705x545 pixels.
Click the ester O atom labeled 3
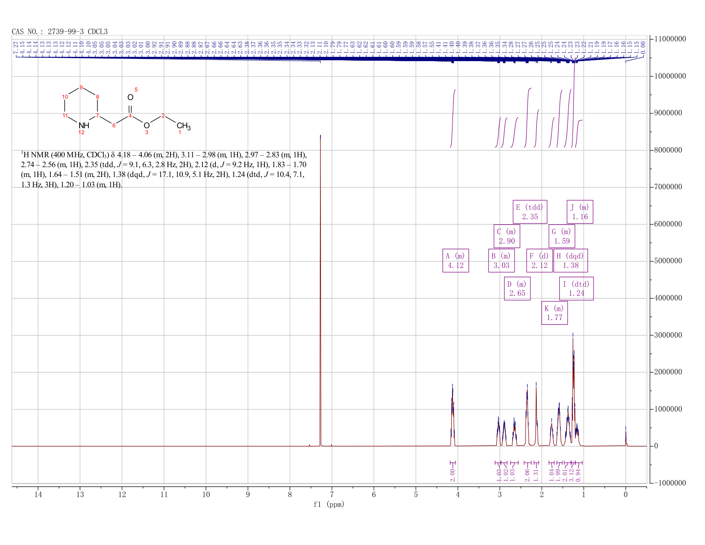pyautogui.click(x=147, y=125)
